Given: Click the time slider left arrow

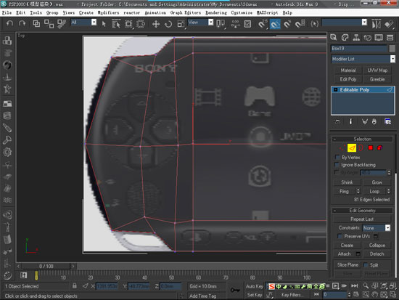Looking at the screenshot, I should (x=18, y=266).
